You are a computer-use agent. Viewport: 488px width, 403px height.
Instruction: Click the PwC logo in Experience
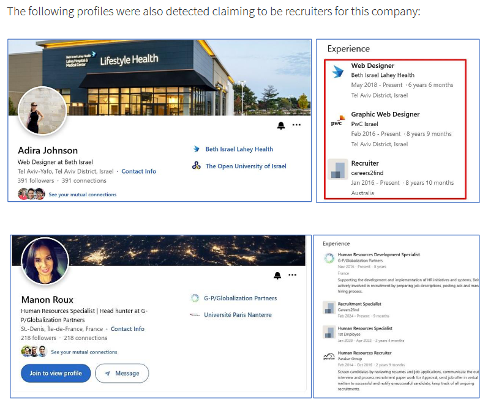point(337,120)
